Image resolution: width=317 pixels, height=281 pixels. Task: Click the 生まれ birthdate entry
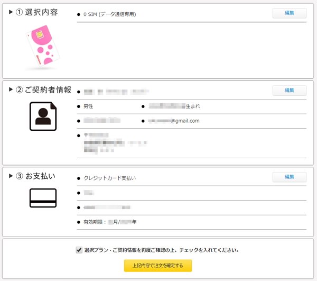(x=174, y=106)
